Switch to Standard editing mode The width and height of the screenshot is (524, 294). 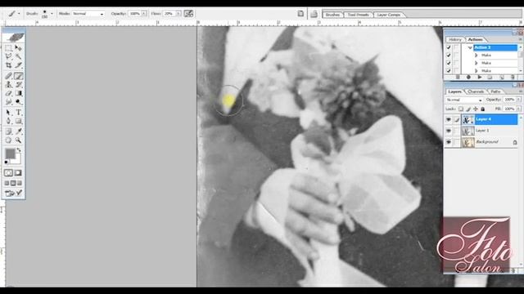coord(9,172)
